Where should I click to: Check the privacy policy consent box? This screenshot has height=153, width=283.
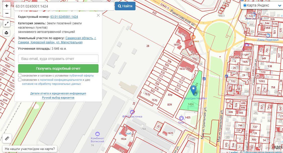point(20,80)
